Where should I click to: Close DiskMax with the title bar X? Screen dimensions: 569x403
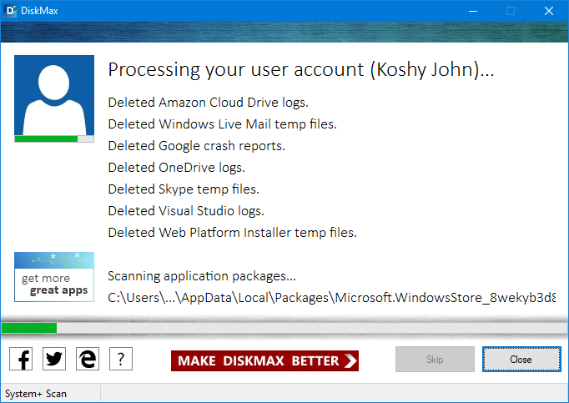[x=549, y=11]
